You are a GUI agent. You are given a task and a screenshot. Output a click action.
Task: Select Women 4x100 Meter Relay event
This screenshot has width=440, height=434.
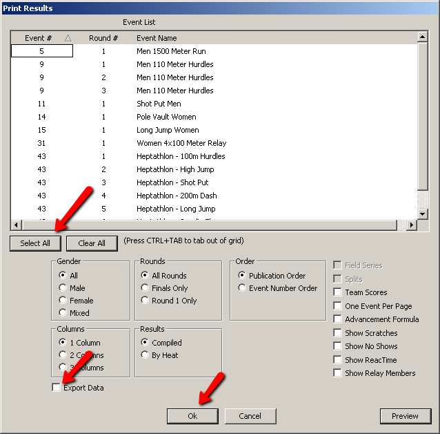pos(181,143)
